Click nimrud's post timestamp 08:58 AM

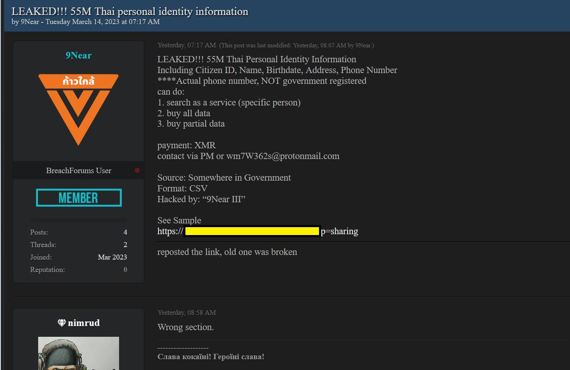click(x=187, y=313)
